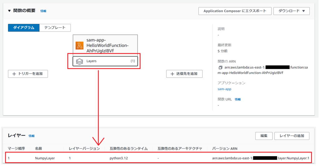Image resolution: width=319 pixels, height=168 pixels.
Task: Click the NumpyLayer name cell
Action: pyautogui.click(x=45, y=158)
